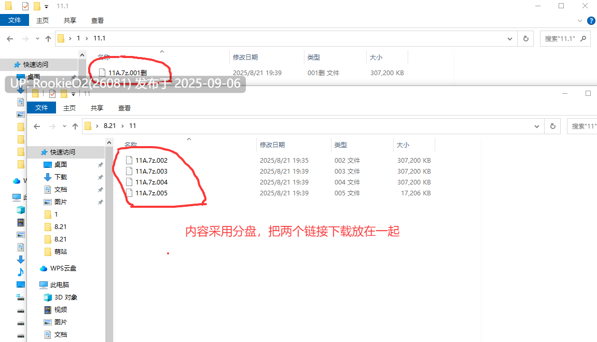Click breadcrumb 11 in address bar

[132, 125]
